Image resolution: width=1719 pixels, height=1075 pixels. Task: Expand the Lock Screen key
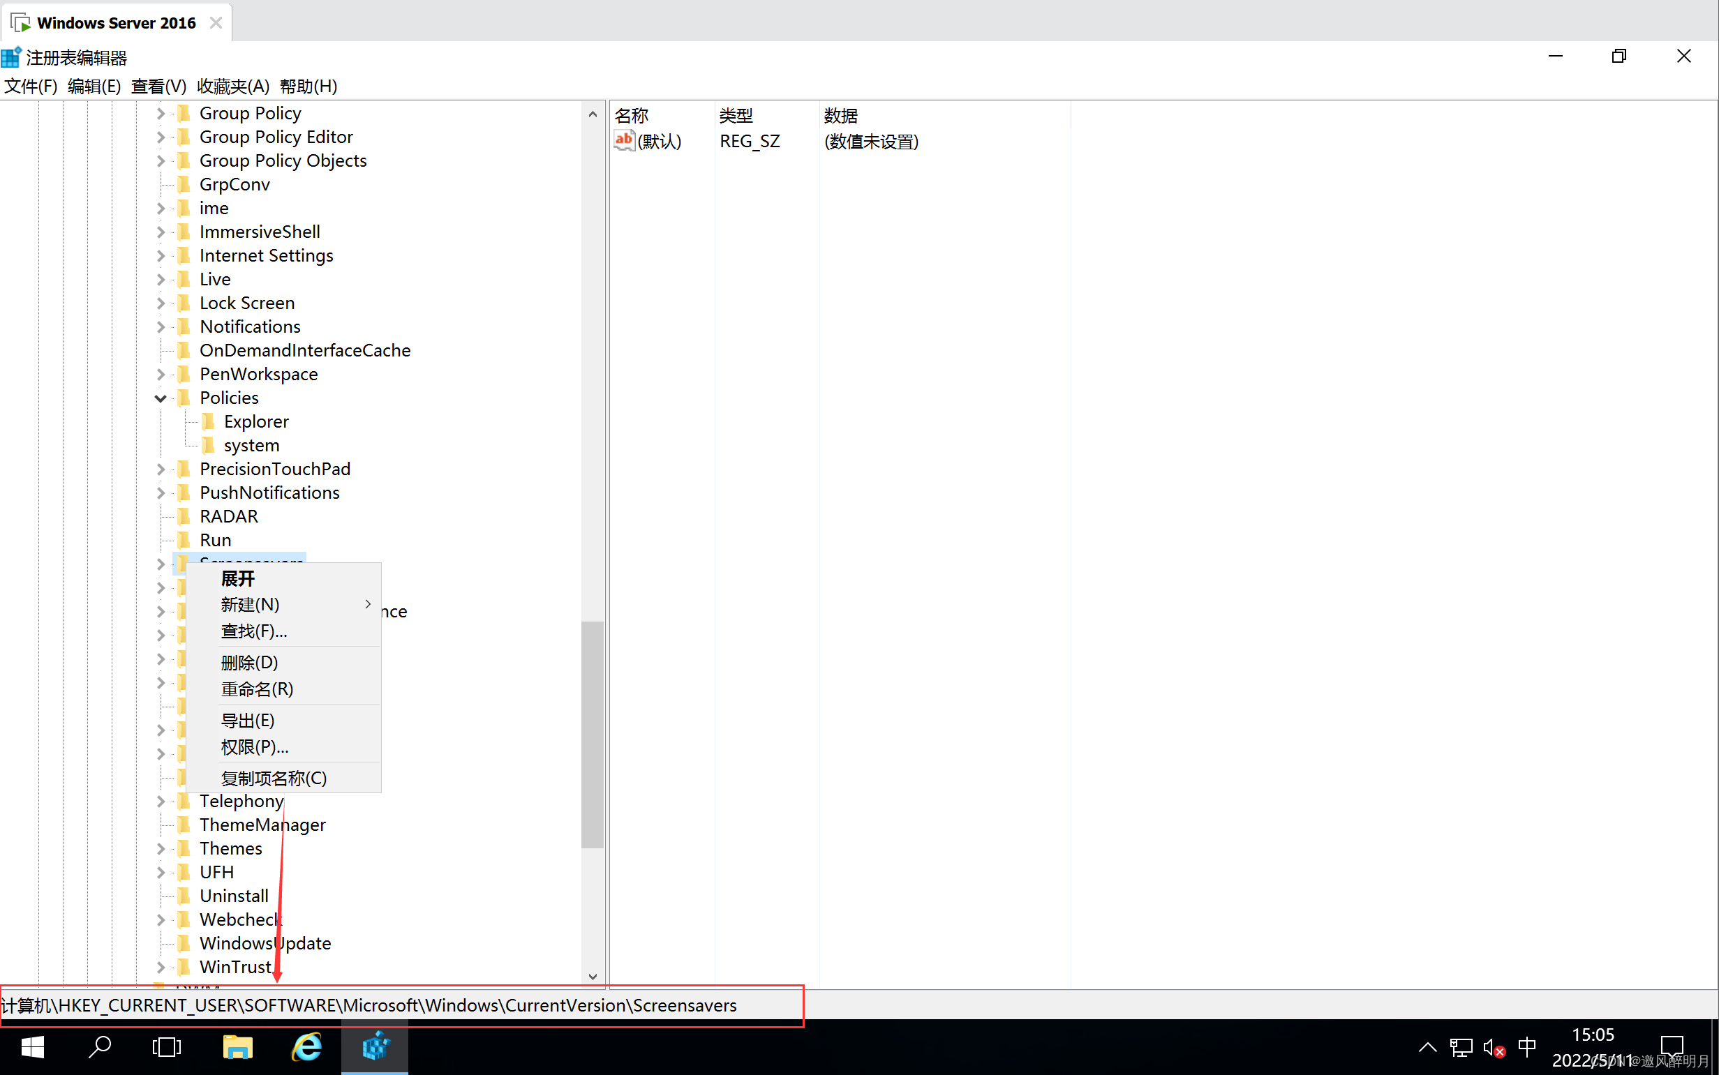pos(161,303)
